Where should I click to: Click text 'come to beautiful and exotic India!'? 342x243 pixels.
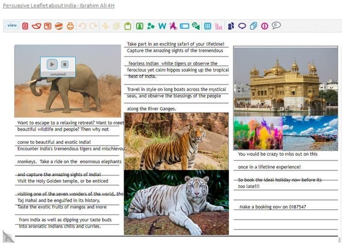[x=54, y=142]
